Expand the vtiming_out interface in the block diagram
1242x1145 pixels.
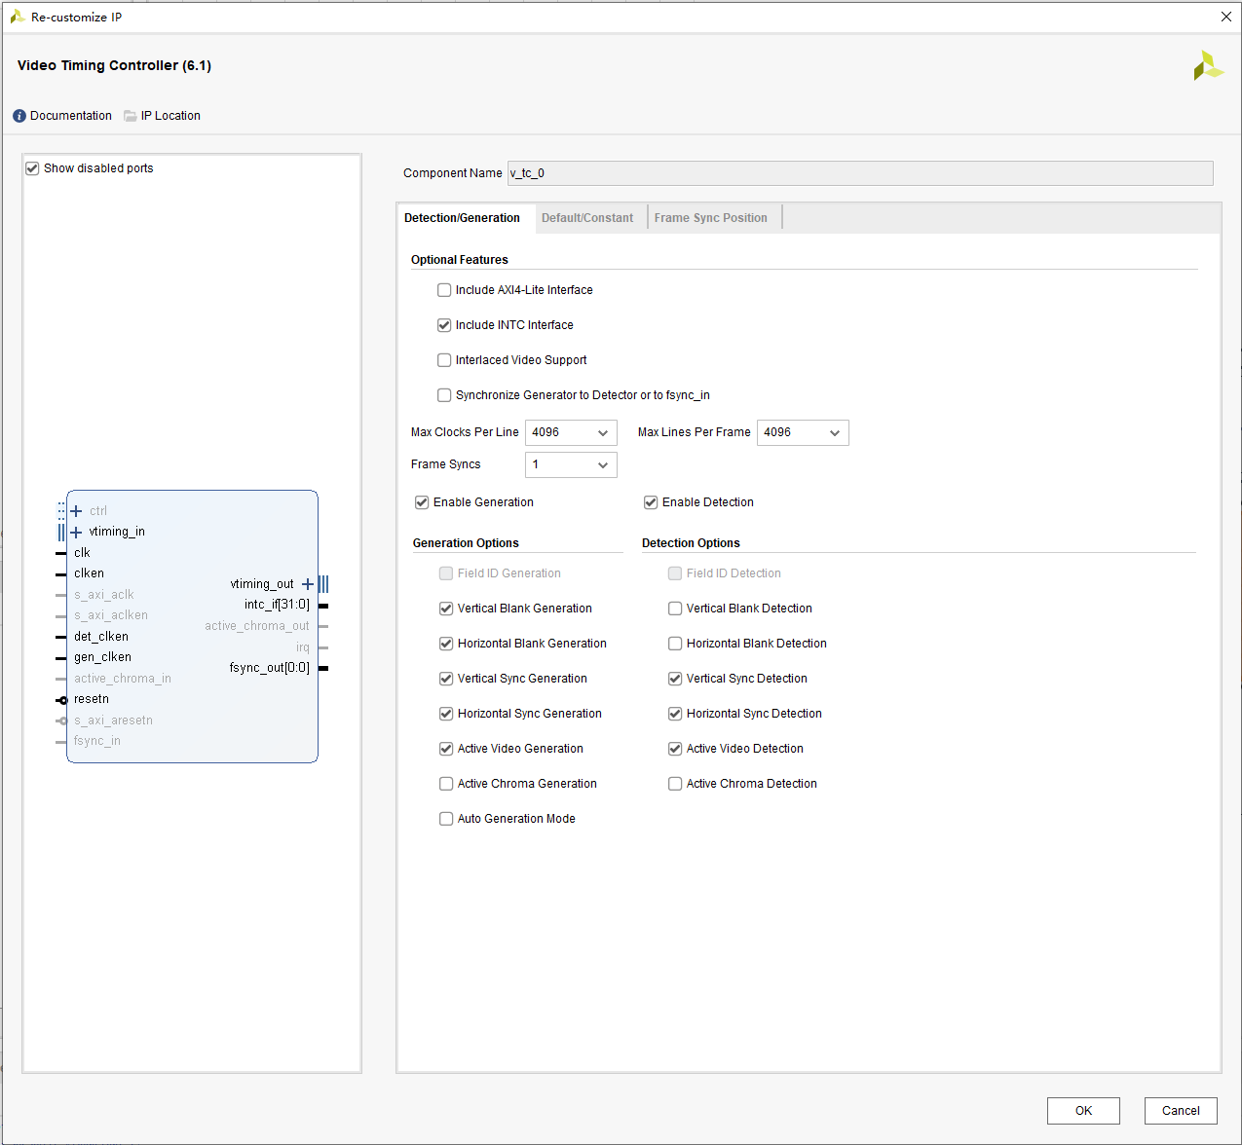308,583
